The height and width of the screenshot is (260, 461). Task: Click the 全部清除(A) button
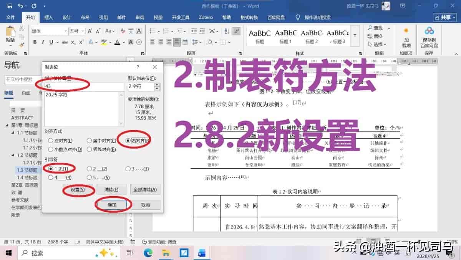(x=145, y=190)
